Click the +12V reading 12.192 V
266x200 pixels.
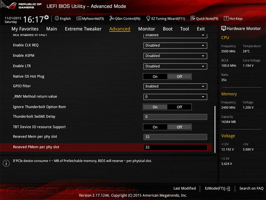[228, 150]
